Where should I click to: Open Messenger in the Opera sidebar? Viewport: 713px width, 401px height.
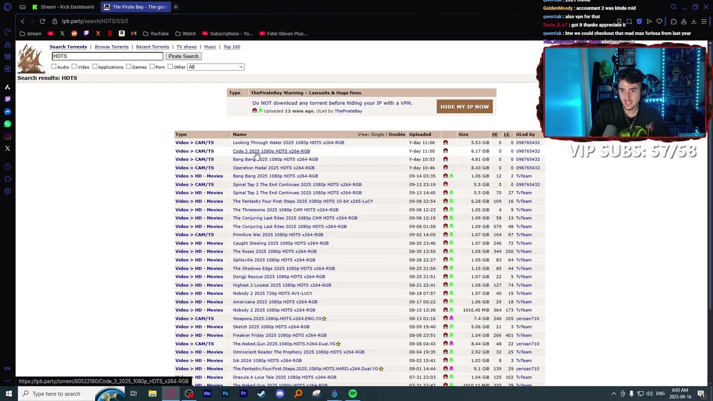[8, 111]
